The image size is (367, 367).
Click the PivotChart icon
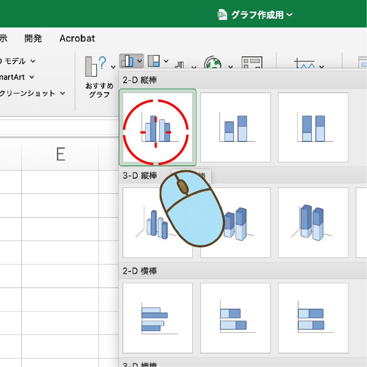252,62
